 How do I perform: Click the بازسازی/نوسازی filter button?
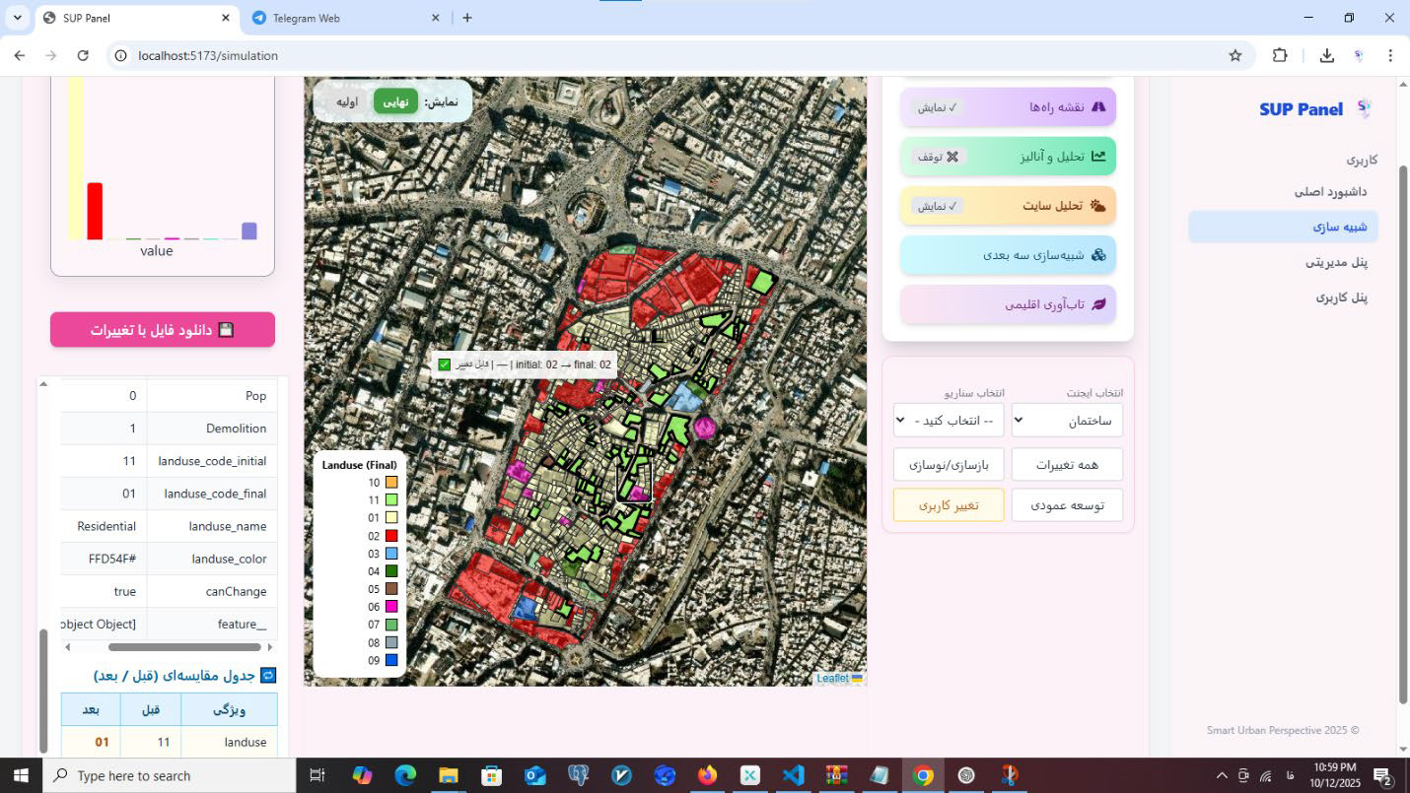949,464
